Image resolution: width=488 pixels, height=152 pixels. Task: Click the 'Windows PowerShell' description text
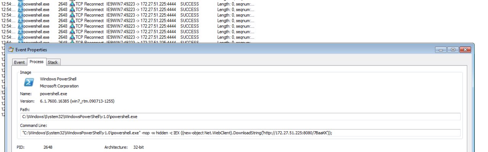pos(58,79)
